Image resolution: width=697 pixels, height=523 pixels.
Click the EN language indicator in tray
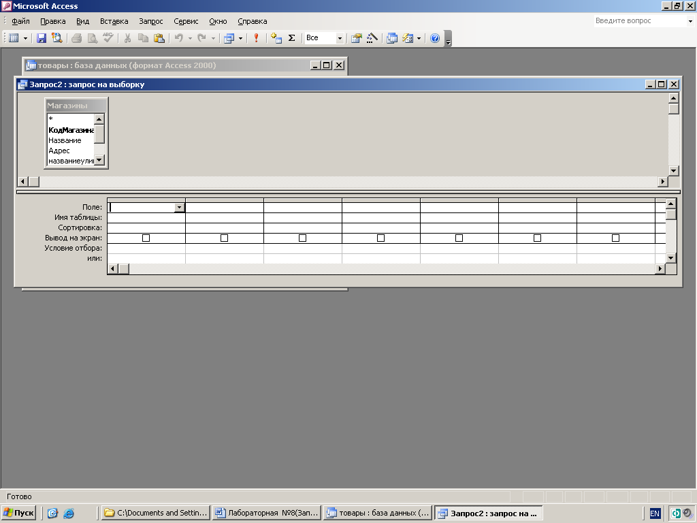655,513
